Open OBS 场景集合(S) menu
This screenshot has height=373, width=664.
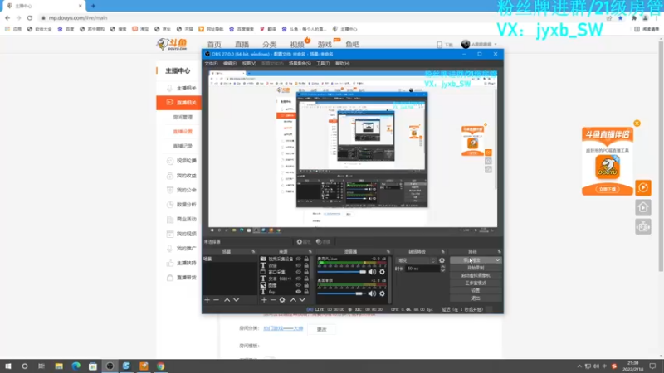point(300,64)
